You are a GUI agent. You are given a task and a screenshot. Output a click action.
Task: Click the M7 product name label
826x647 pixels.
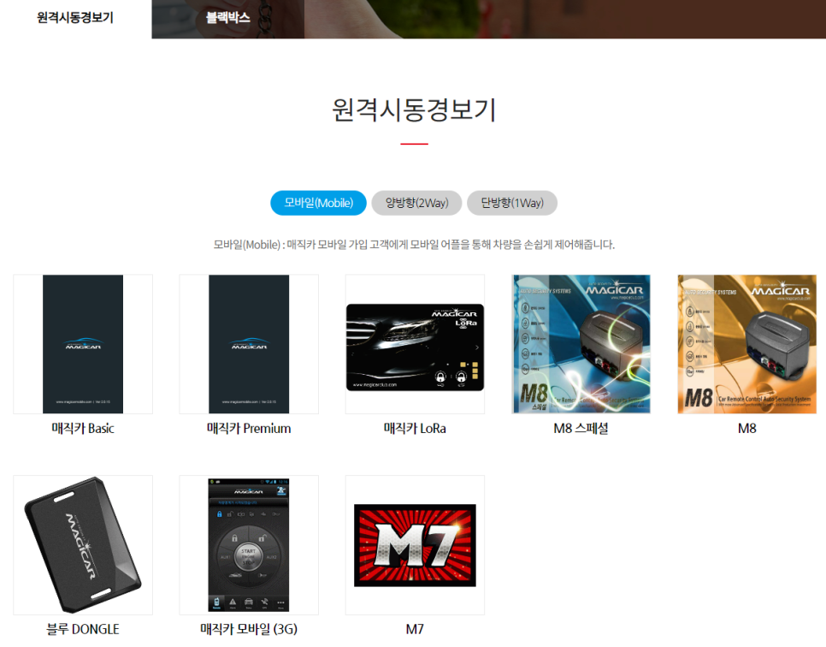(x=415, y=629)
